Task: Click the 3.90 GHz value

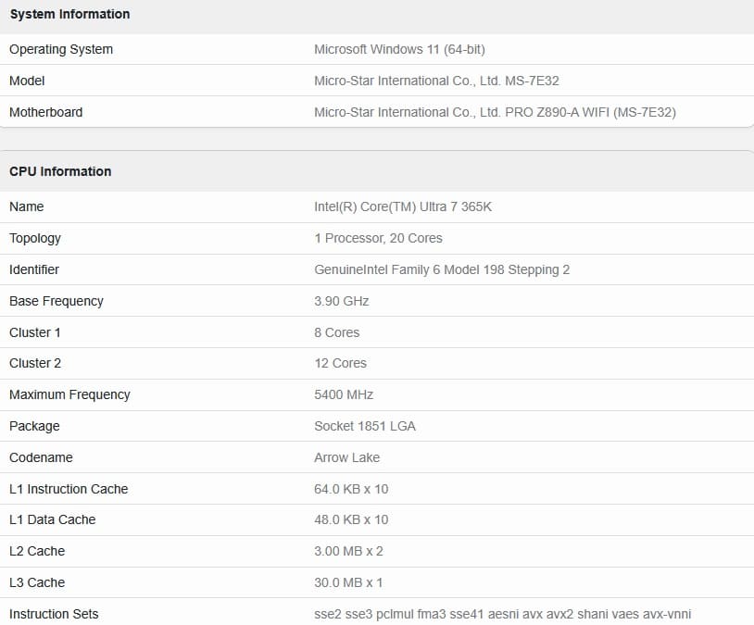Action: point(342,302)
